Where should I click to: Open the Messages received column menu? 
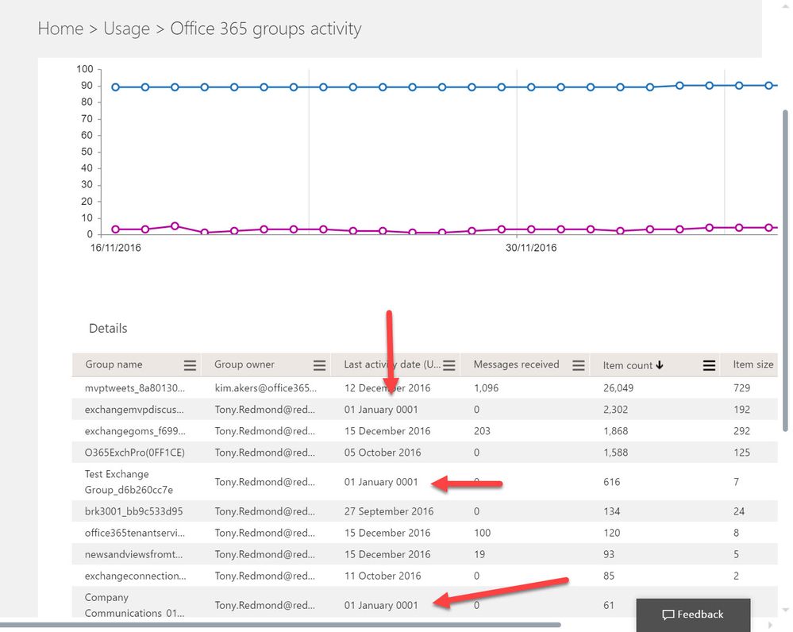pyautogui.click(x=579, y=364)
